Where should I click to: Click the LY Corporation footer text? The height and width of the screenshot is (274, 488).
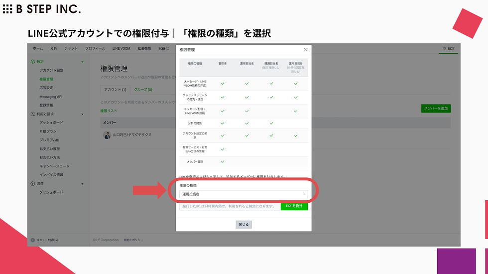tap(106, 240)
